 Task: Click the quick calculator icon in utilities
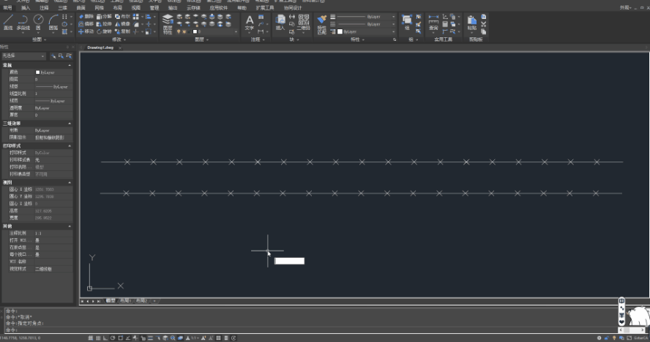pyautogui.click(x=445, y=24)
